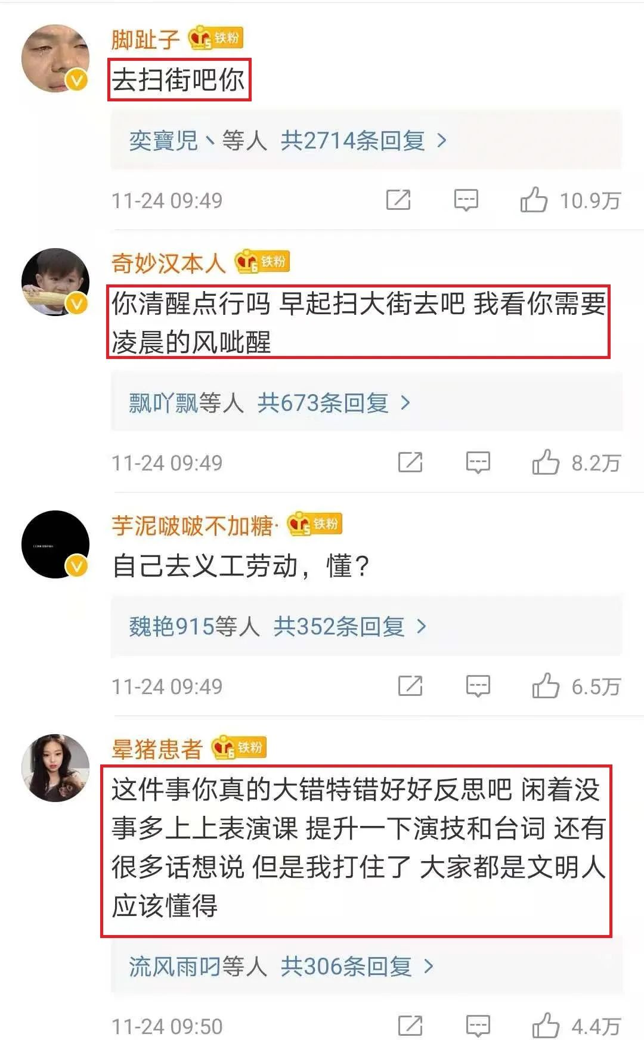Open 奇妙汉本人 username link
This screenshot has width=644, height=1040.
click(168, 263)
